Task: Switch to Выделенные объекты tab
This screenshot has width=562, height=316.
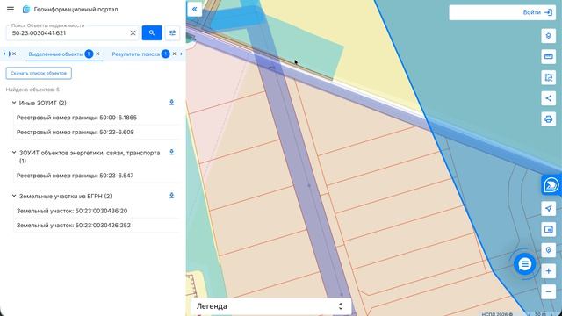Action: pyautogui.click(x=55, y=54)
